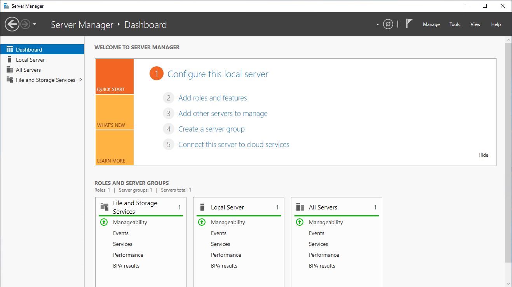Expand File and Storage Services arrow

(80, 80)
